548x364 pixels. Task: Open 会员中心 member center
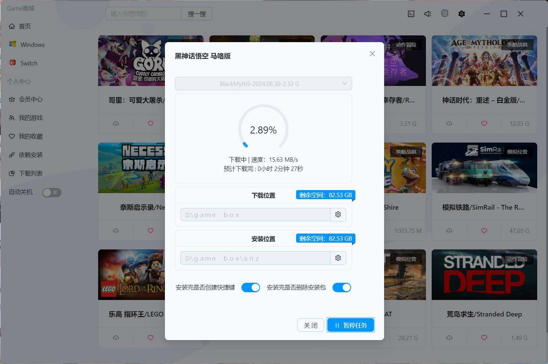pos(26,99)
